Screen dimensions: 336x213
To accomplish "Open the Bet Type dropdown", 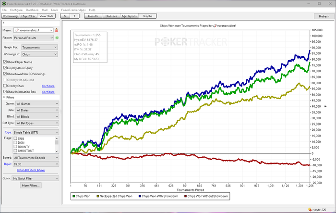I will 37,123.
